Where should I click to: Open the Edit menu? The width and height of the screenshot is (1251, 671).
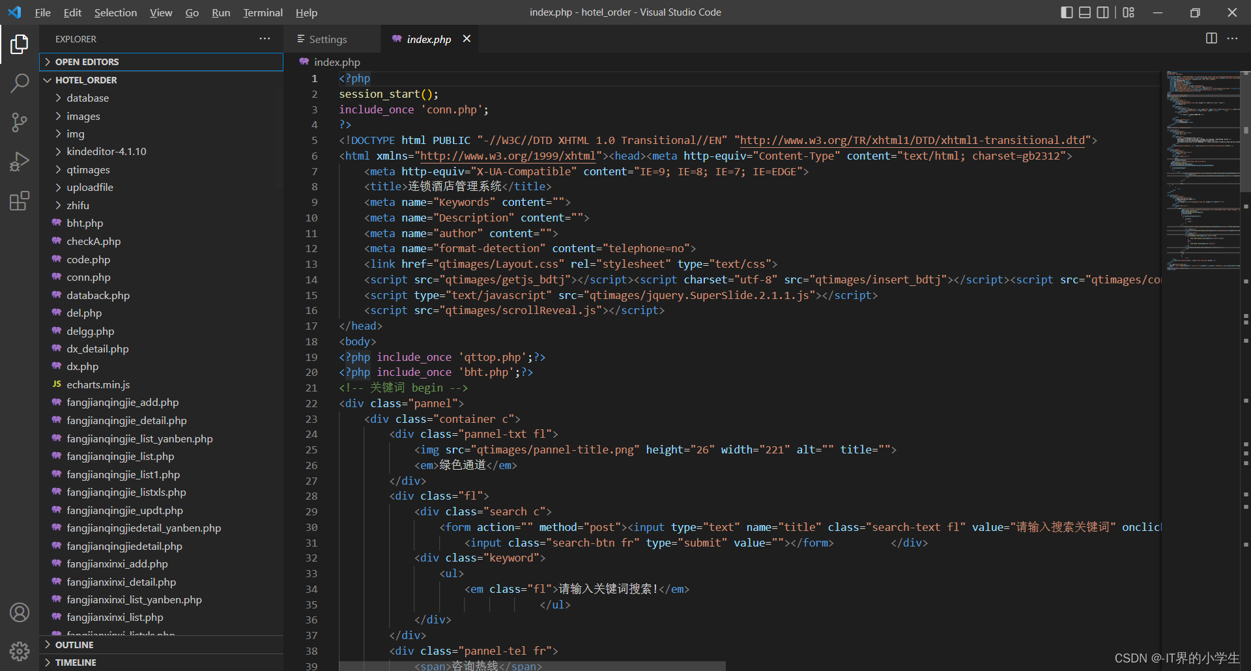pos(72,12)
